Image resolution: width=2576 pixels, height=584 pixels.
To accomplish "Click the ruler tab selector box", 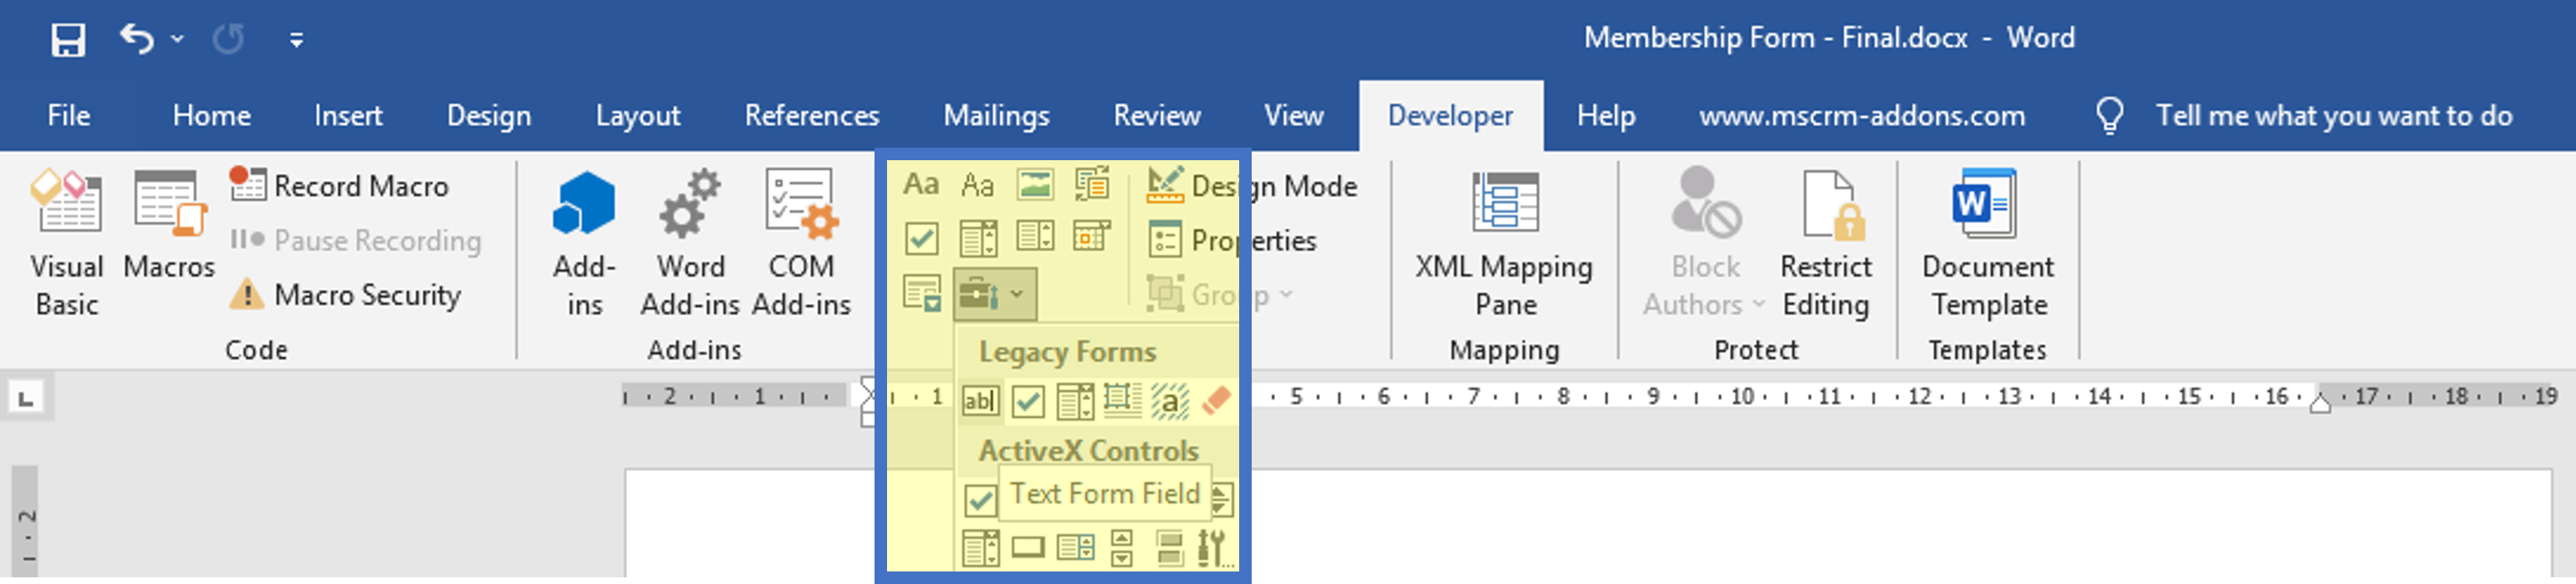I will [x=26, y=399].
